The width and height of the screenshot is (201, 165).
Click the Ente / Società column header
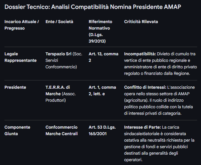(x=59, y=22)
